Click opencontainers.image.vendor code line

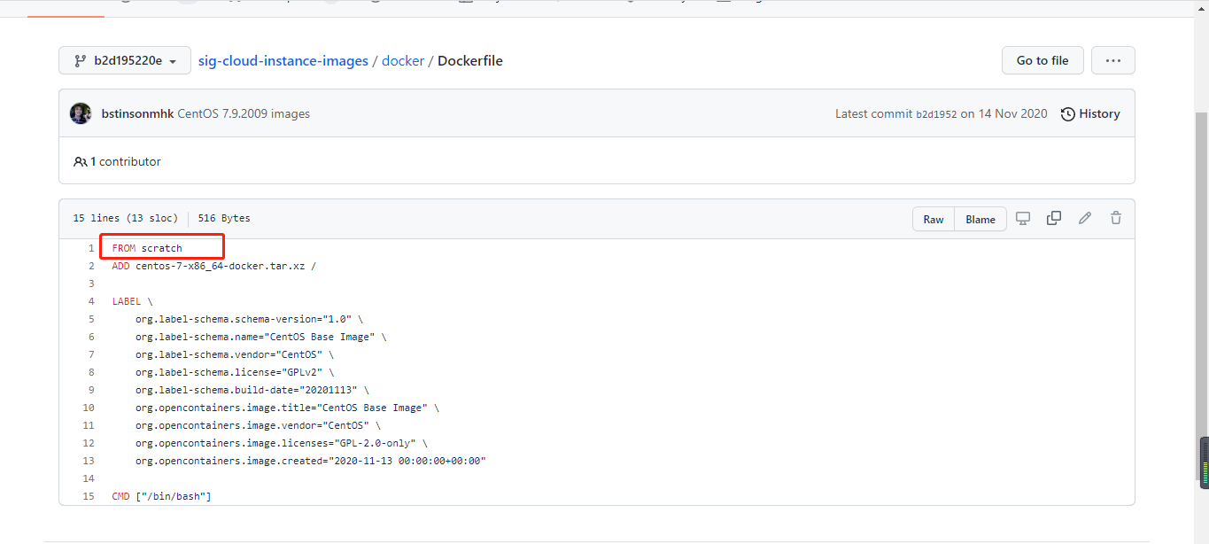pyautogui.click(x=258, y=425)
